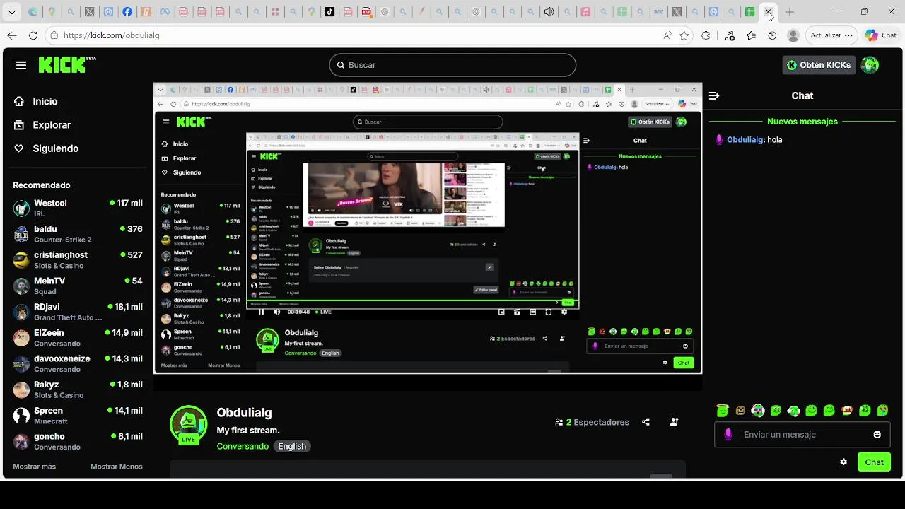Open browser history icon
Screen dimensions: 905x509
point(772,35)
